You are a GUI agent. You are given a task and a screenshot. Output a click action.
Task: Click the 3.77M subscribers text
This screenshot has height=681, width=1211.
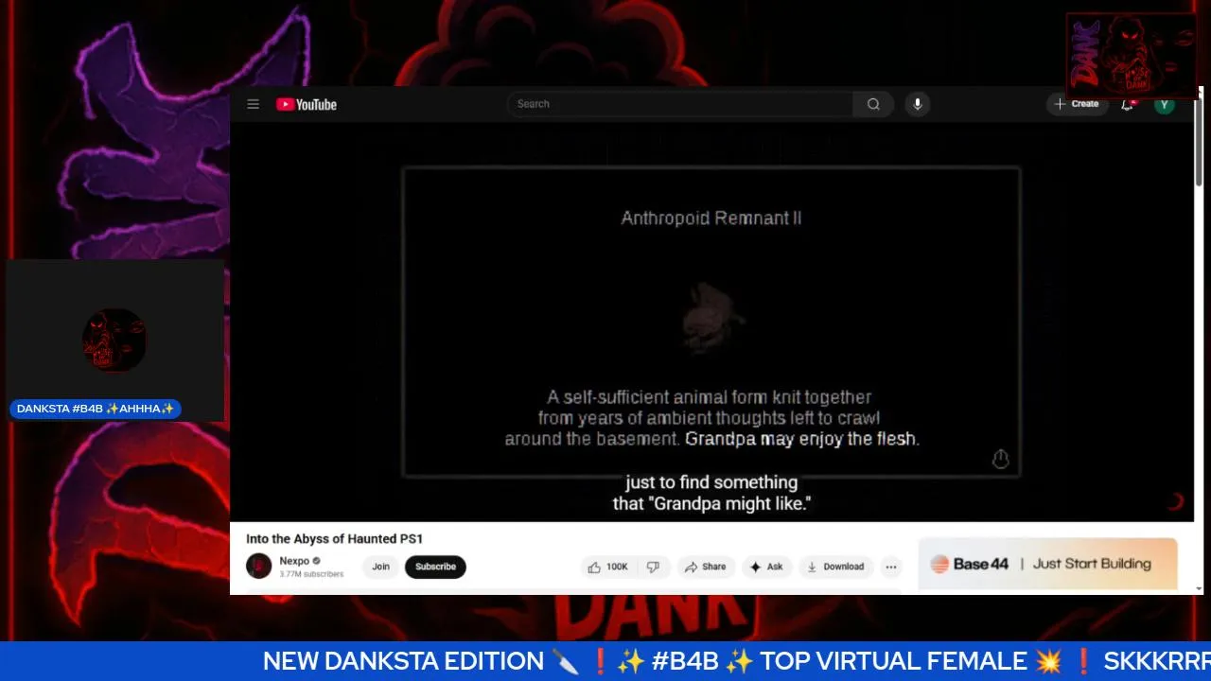click(311, 574)
